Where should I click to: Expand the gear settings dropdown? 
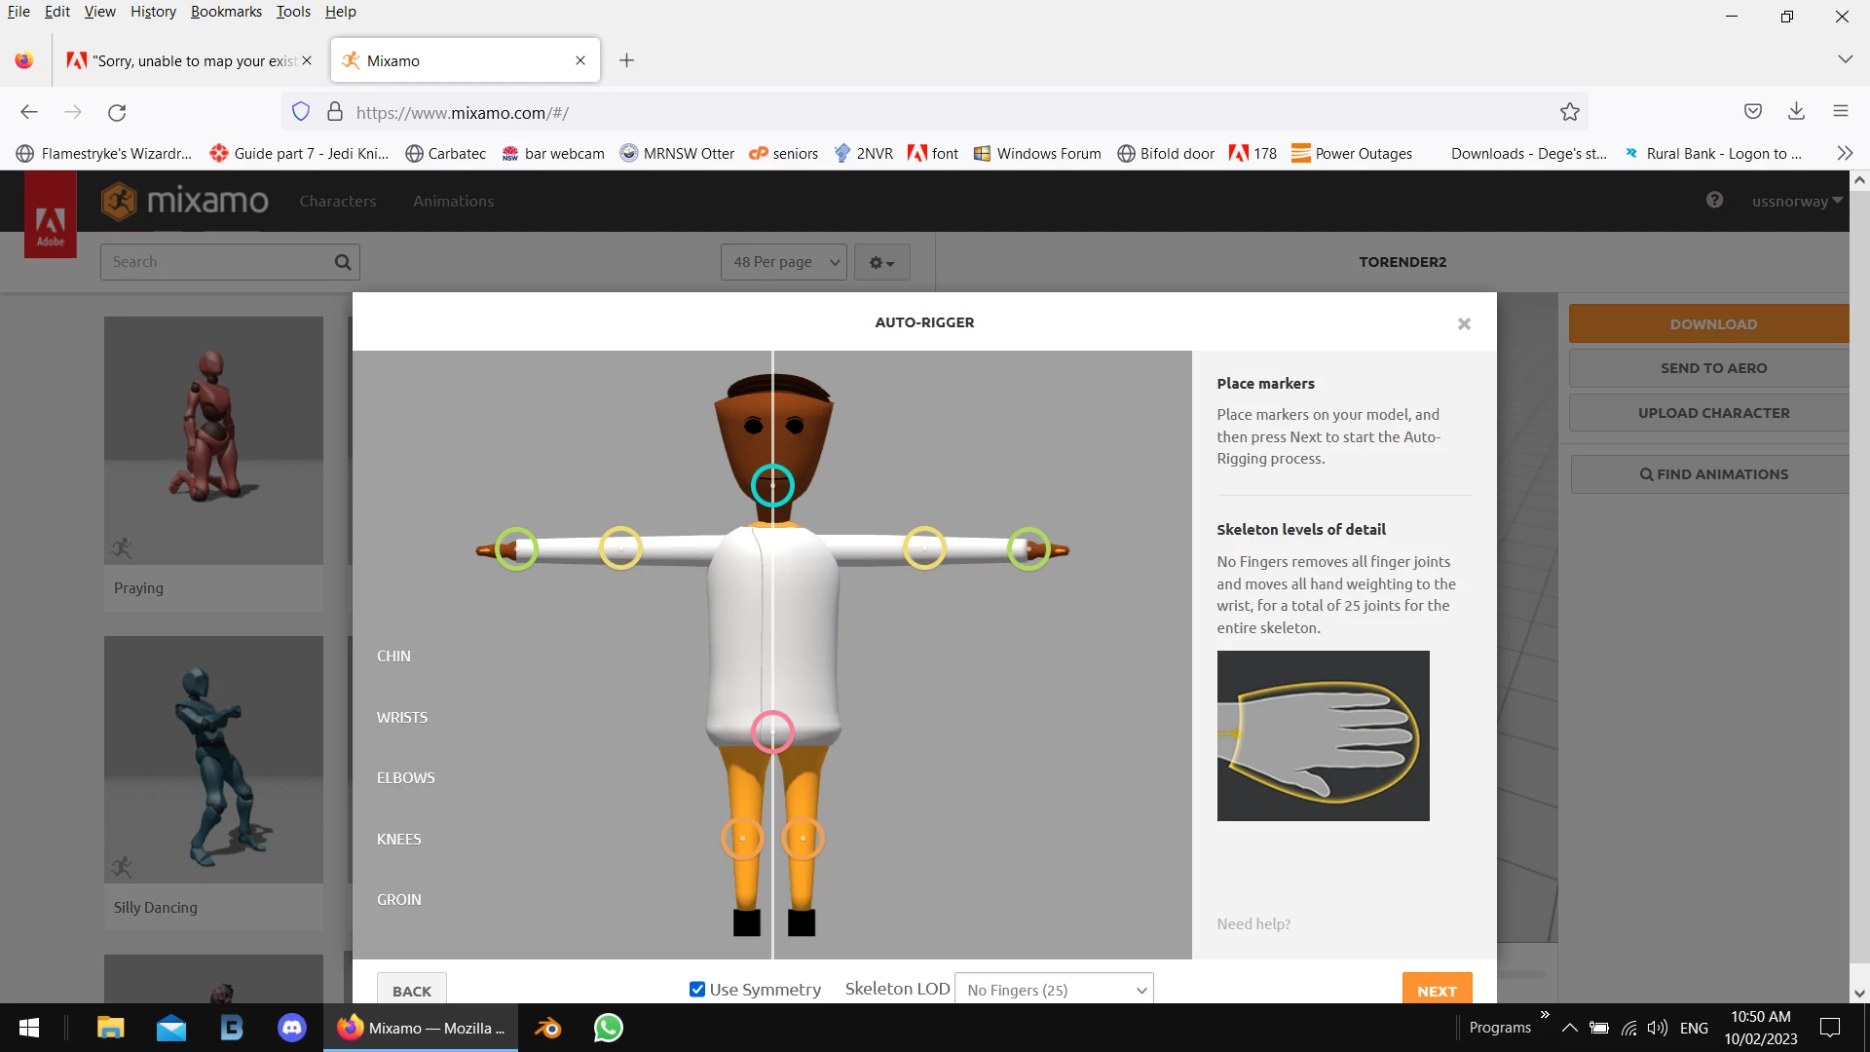pyautogui.click(x=881, y=262)
